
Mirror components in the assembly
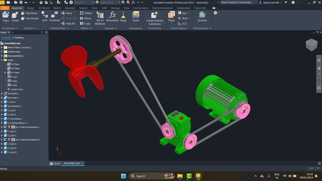86,18
